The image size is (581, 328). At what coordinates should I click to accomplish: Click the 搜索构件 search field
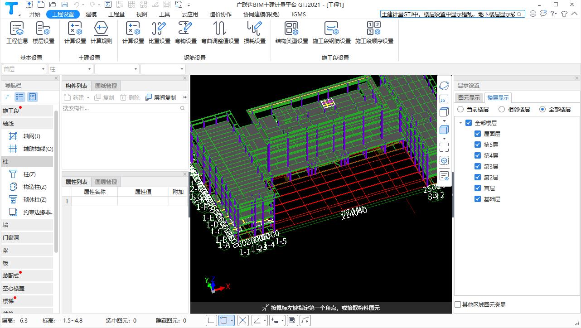coord(124,108)
